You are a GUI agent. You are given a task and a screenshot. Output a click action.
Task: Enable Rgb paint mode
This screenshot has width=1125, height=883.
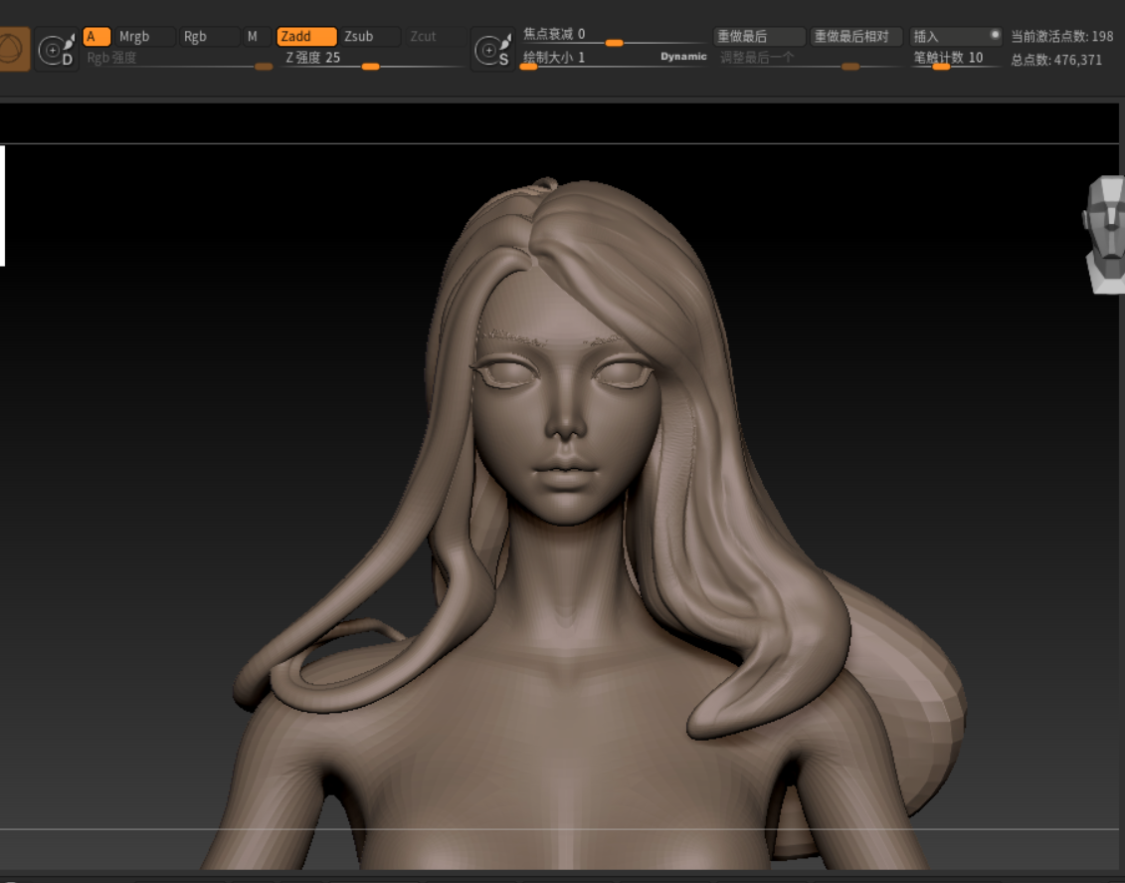coord(208,37)
